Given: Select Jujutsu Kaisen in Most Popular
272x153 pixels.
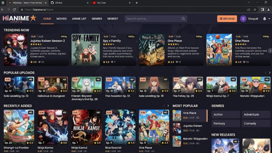Looking at the screenshot, I should click(190, 128).
